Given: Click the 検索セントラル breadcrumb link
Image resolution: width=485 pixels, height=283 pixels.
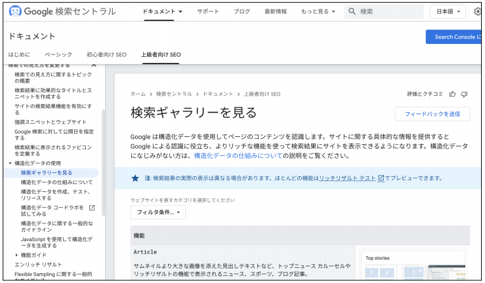Looking at the screenshot, I should point(174,94).
